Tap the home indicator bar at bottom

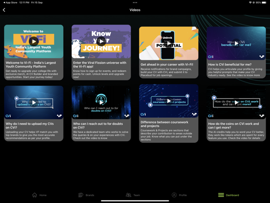135,201
